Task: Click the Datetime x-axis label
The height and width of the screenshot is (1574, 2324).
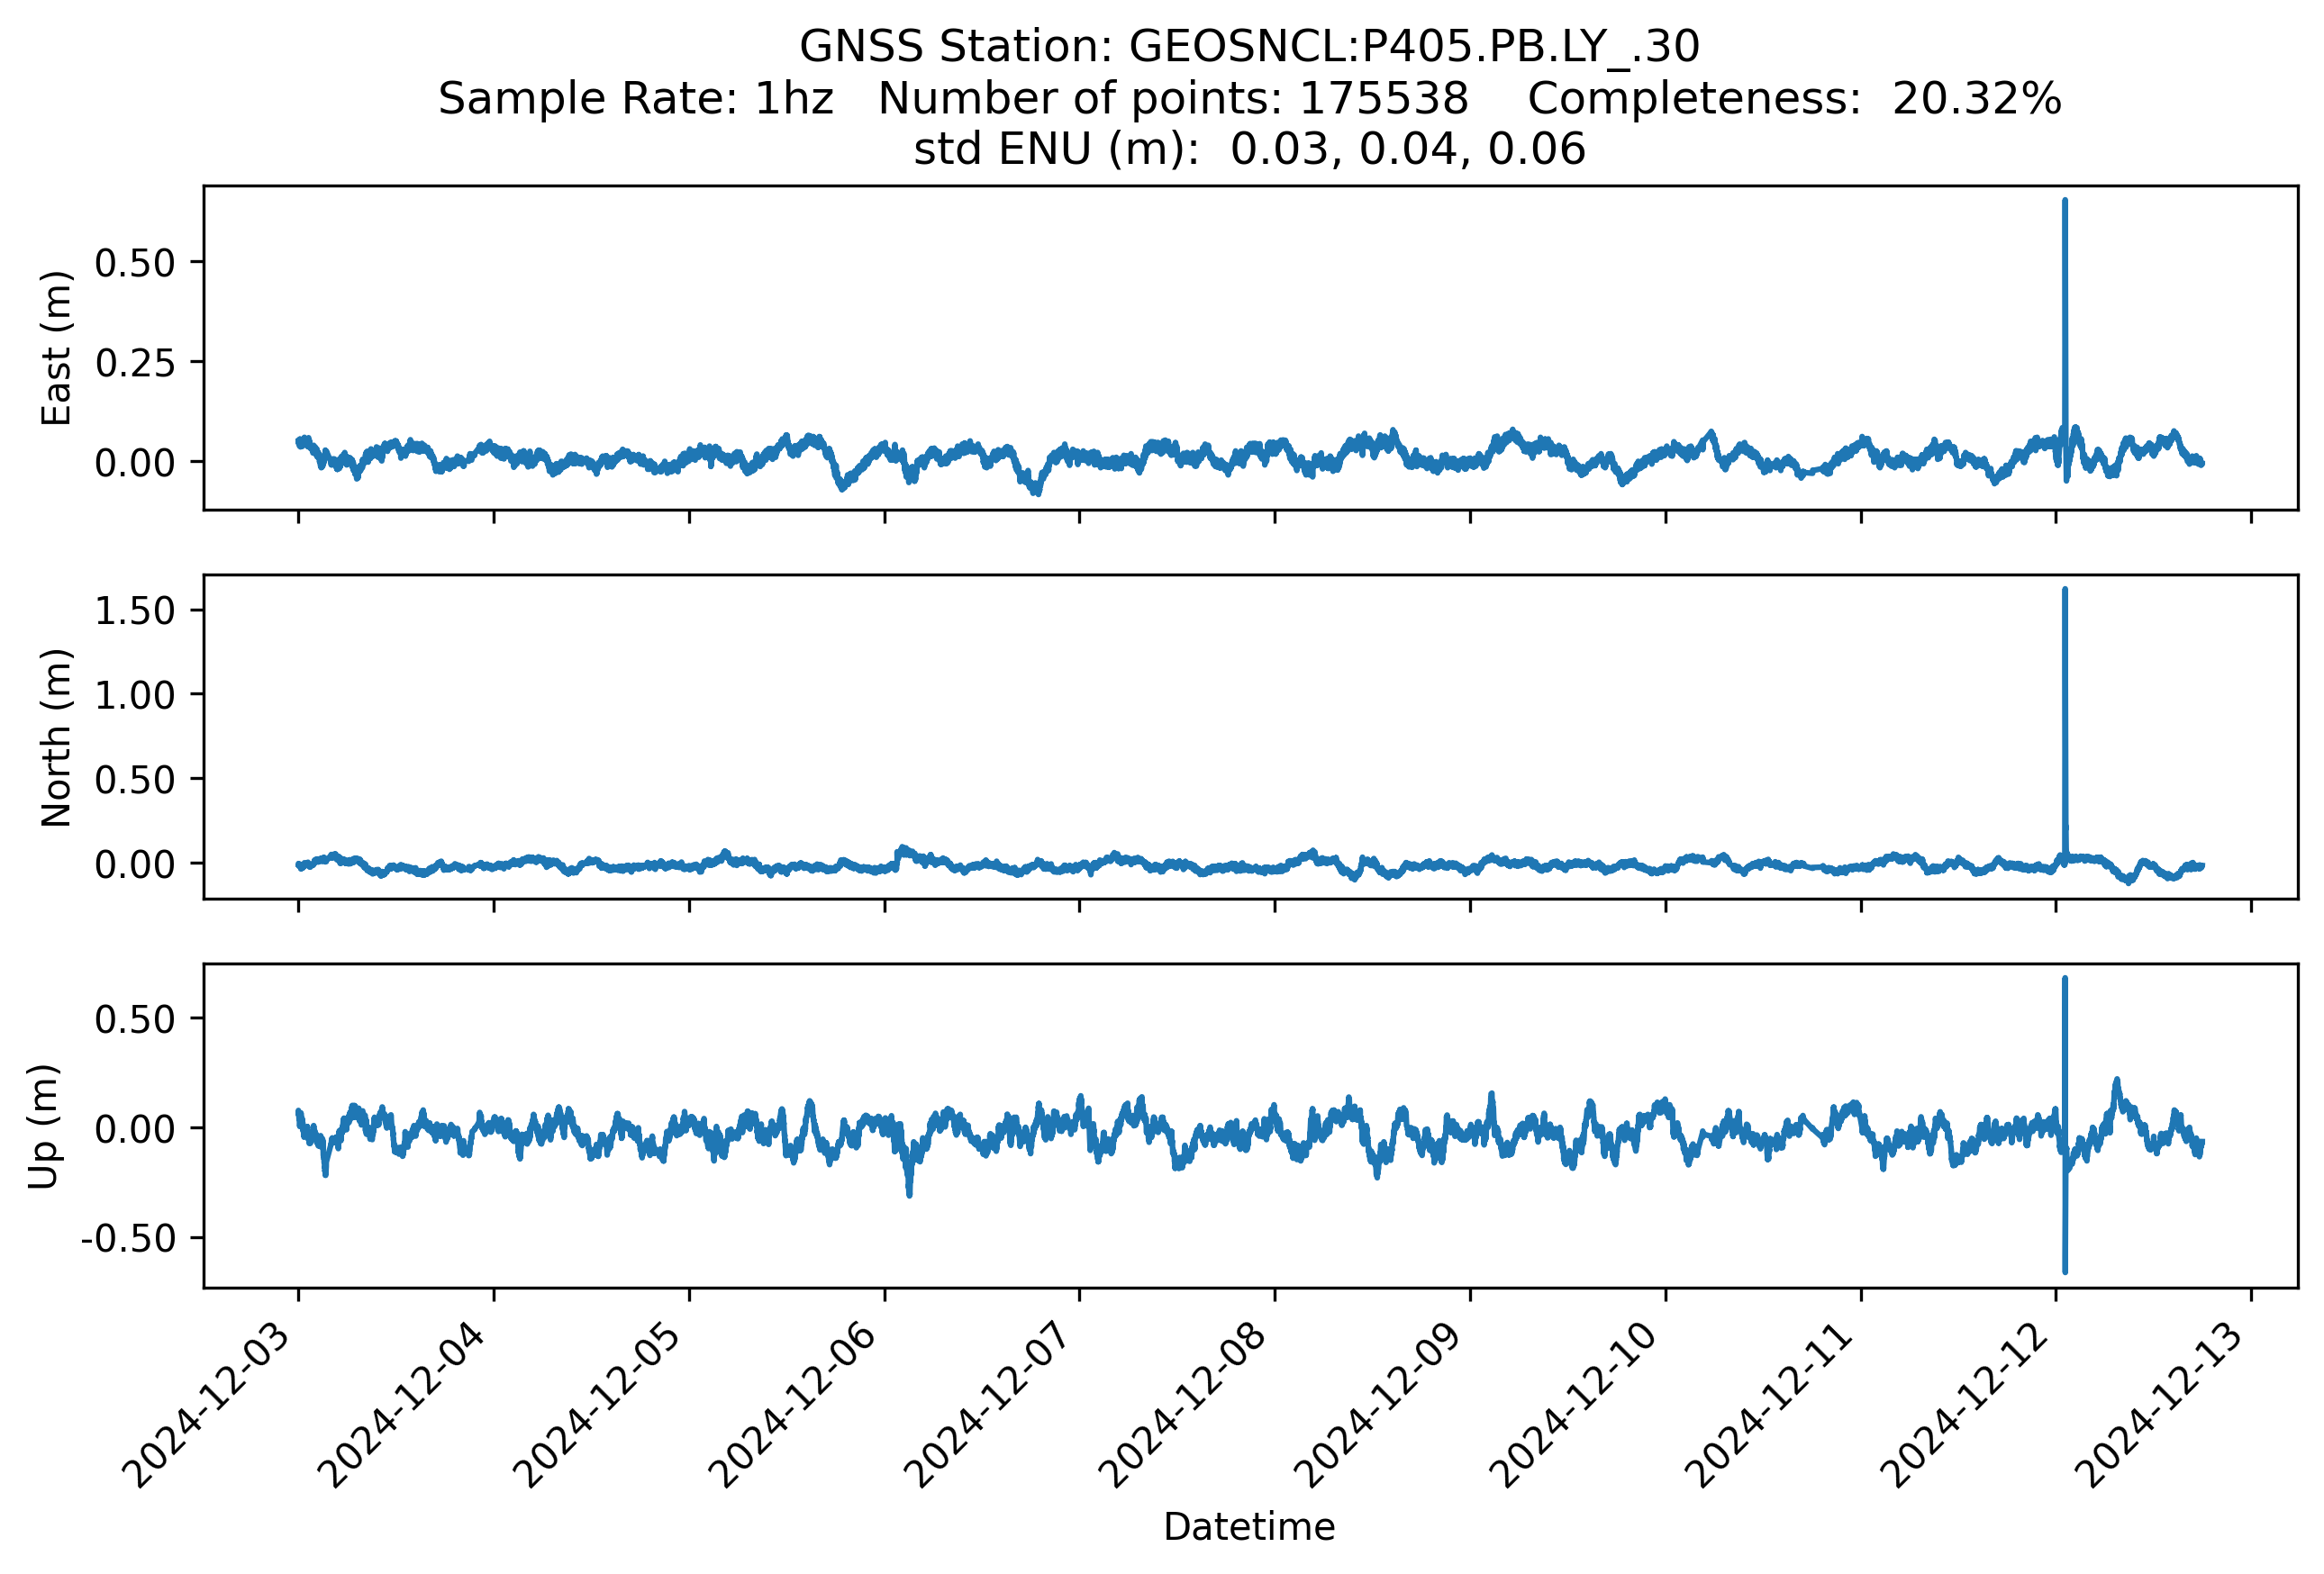Action: click(1249, 1527)
